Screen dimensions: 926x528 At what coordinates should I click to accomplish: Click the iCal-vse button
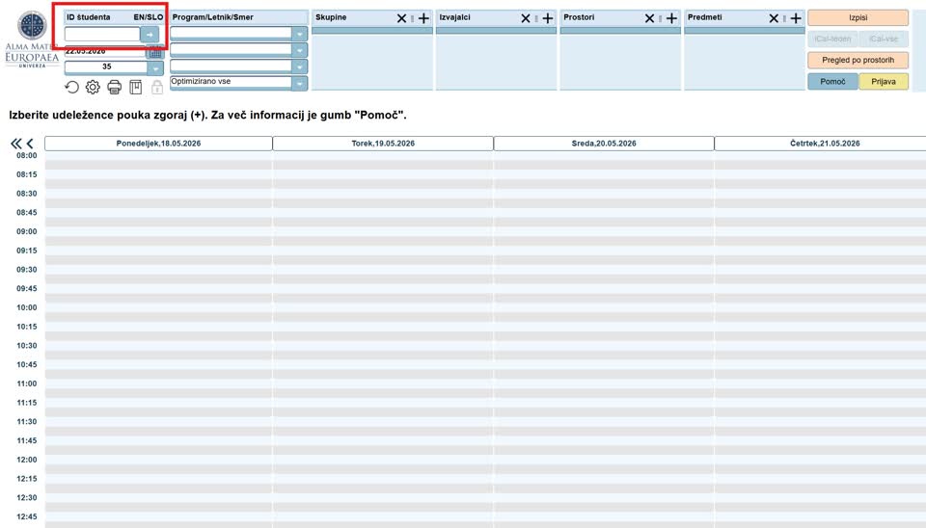click(x=884, y=39)
